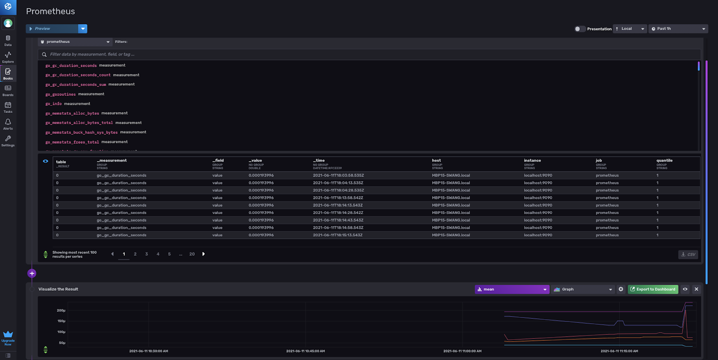Open visualization settings gear icon
The width and height of the screenshot is (718, 360).
621,289
